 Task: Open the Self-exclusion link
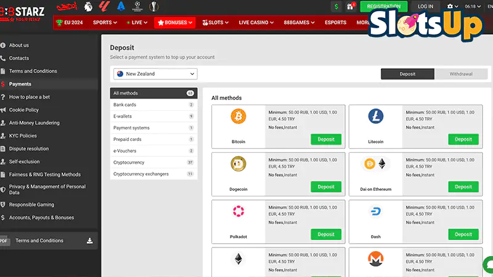point(24,161)
